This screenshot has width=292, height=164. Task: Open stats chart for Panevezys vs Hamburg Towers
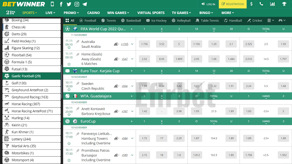point(116,138)
